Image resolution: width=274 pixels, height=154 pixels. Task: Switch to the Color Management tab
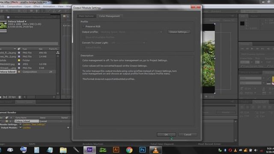(110, 16)
